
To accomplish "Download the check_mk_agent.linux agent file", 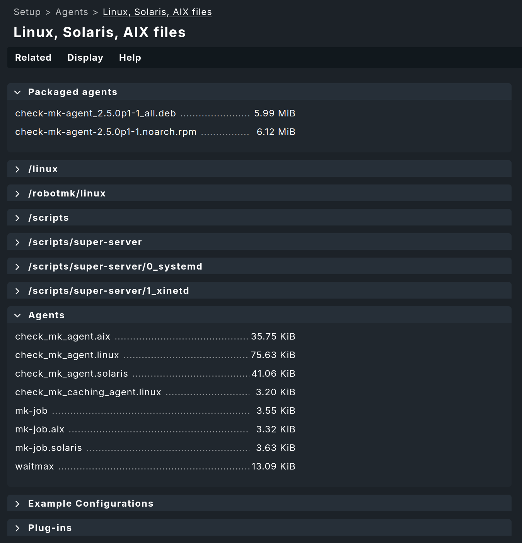I will coord(67,355).
